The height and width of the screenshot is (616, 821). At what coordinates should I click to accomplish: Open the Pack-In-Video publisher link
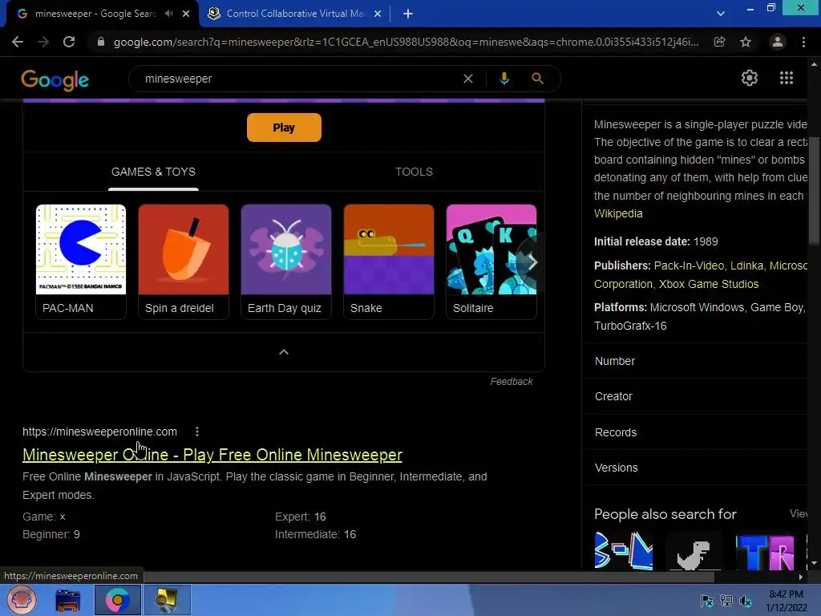tap(689, 265)
